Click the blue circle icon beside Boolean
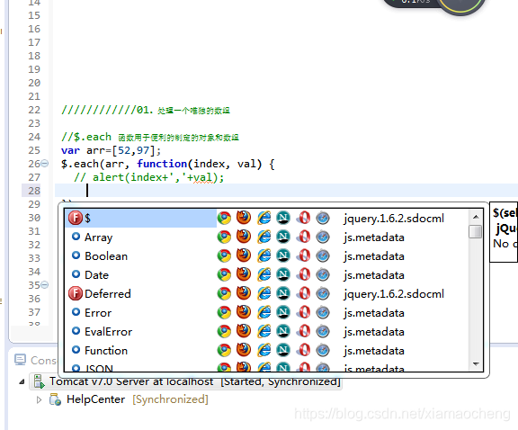The image size is (518, 430). point(76,255)
